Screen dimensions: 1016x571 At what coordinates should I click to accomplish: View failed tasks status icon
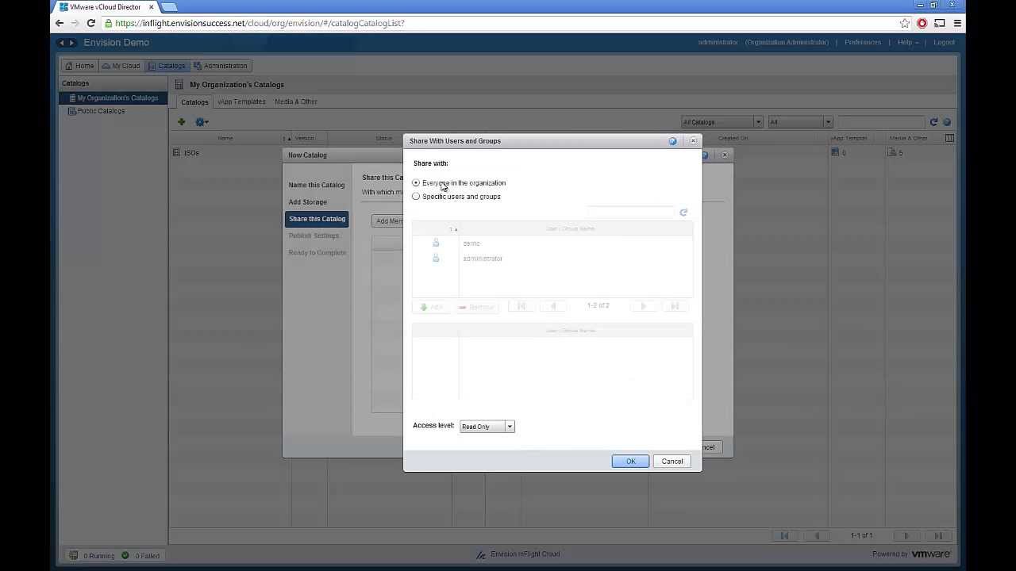[x=125, y=556]
